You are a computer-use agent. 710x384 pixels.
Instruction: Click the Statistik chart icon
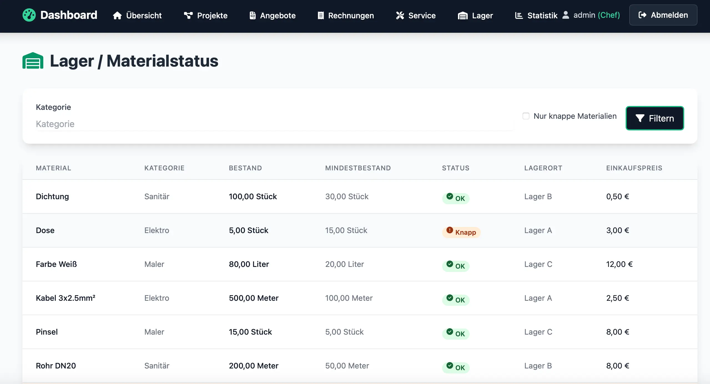518,15
